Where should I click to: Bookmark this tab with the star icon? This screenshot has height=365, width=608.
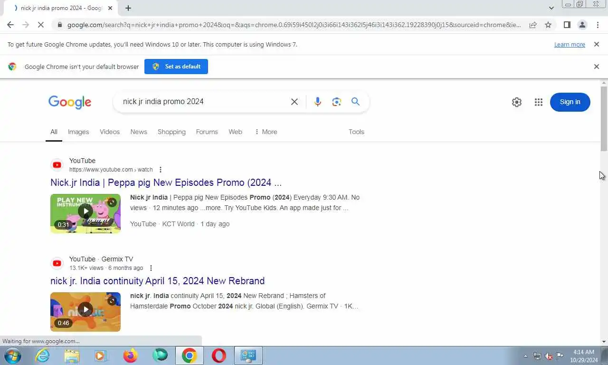[548, 25]
